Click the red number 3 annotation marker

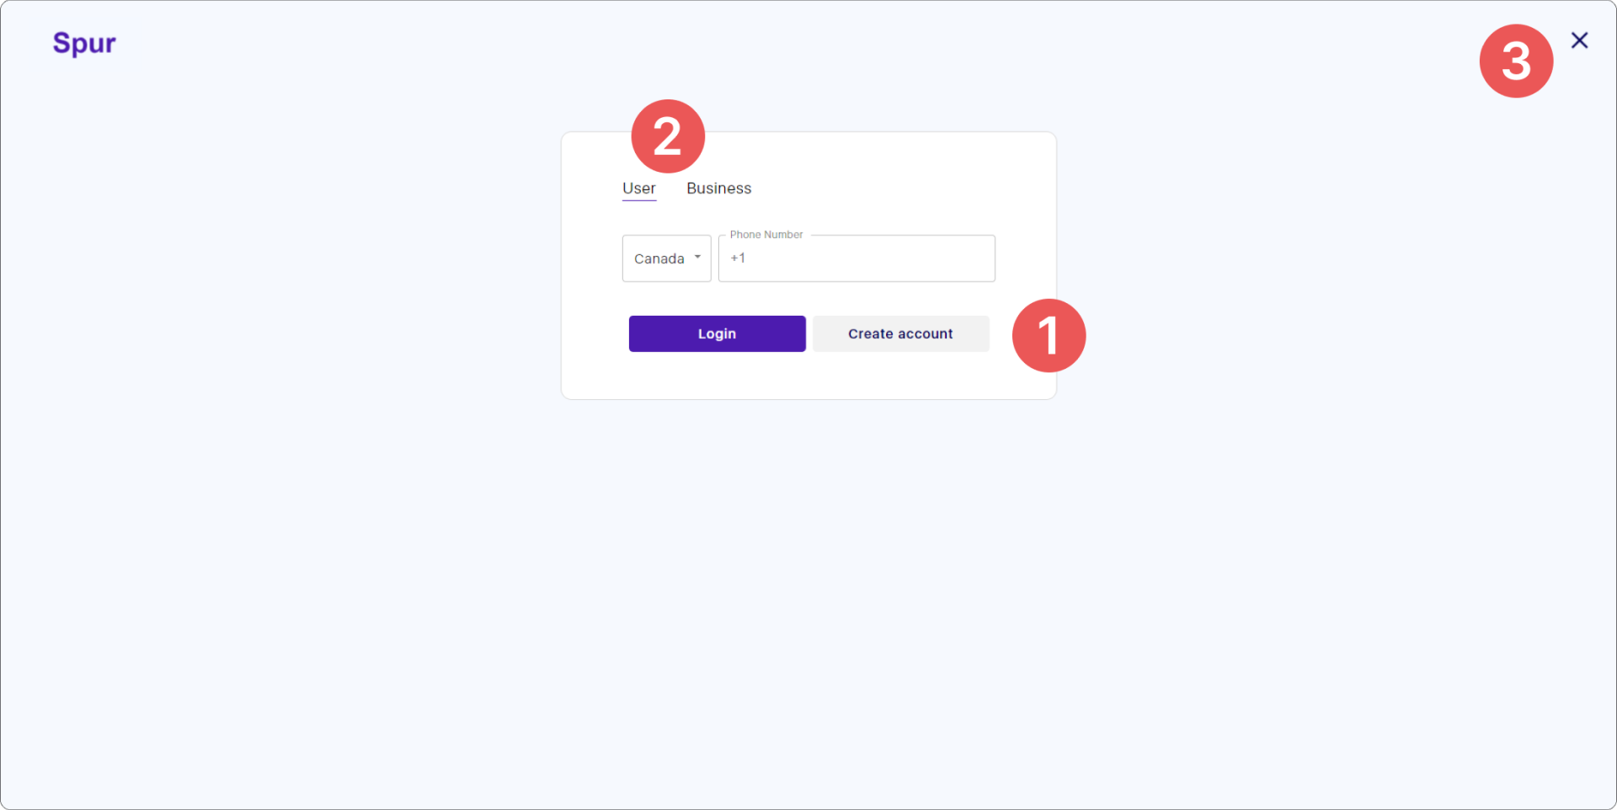coord(1516,61)
